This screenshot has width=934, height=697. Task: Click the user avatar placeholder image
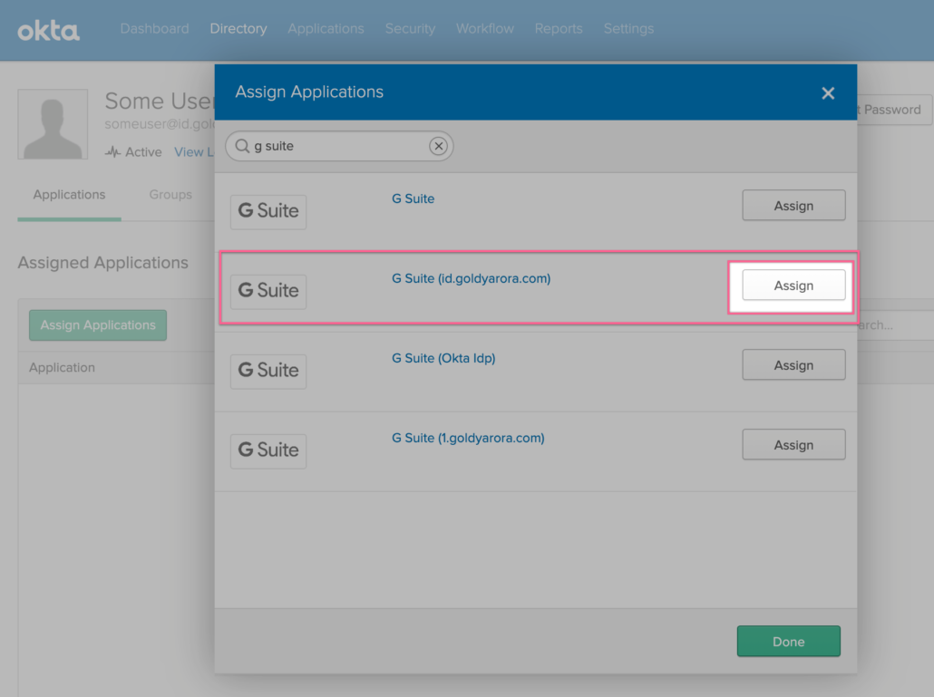click(53, 124)
